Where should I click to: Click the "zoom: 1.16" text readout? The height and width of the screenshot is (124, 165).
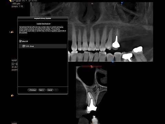17,6
